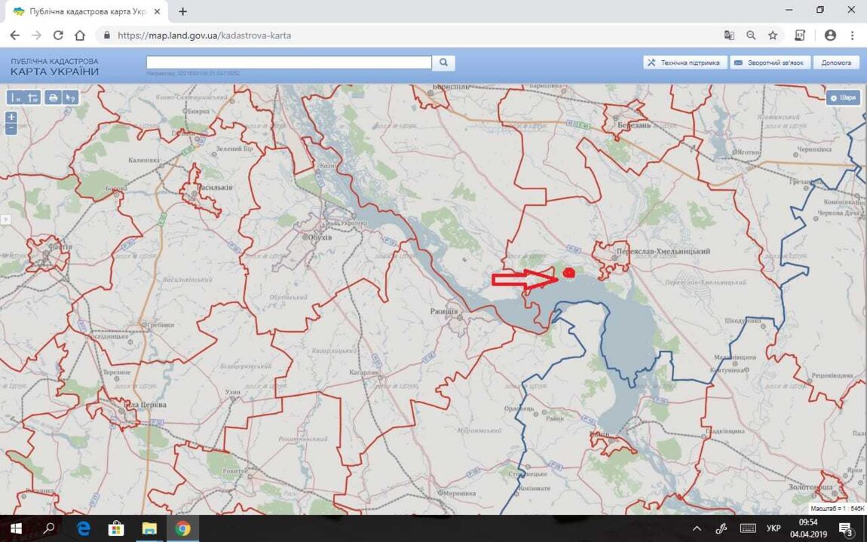Activate the identify info cursor tool
Viewport: 867px width, 542px height.
(70, 97)
